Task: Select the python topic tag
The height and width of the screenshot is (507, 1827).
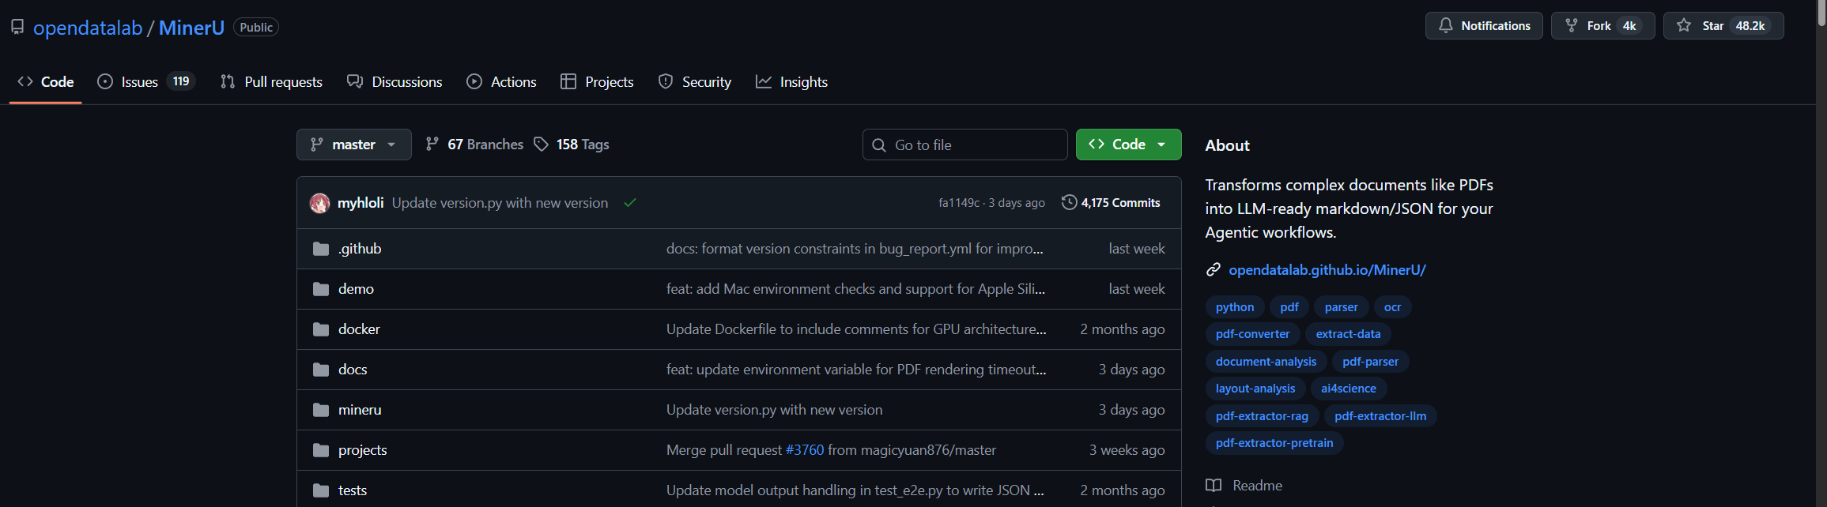Action: (x=1235, y=307)
